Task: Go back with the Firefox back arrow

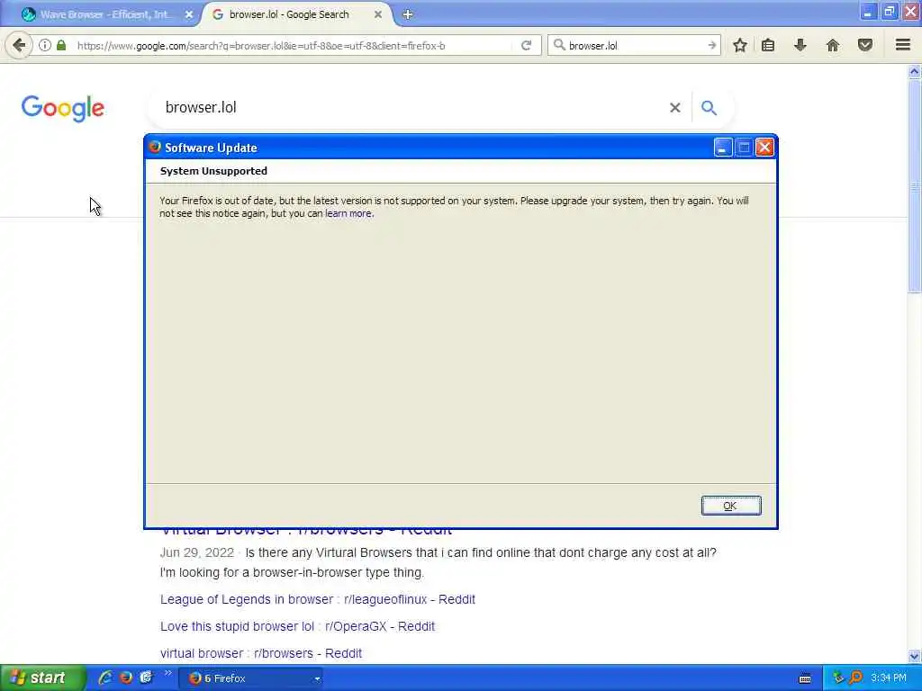Action: coord(19,45)
